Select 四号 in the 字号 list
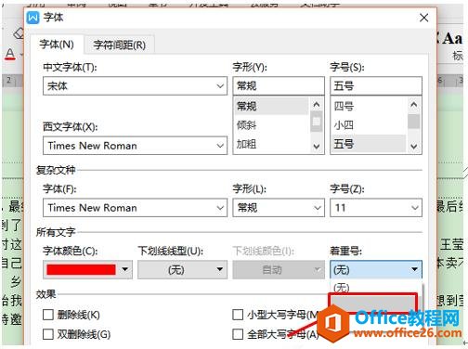Viewport: 468px width, 349px height. (369, 106)
